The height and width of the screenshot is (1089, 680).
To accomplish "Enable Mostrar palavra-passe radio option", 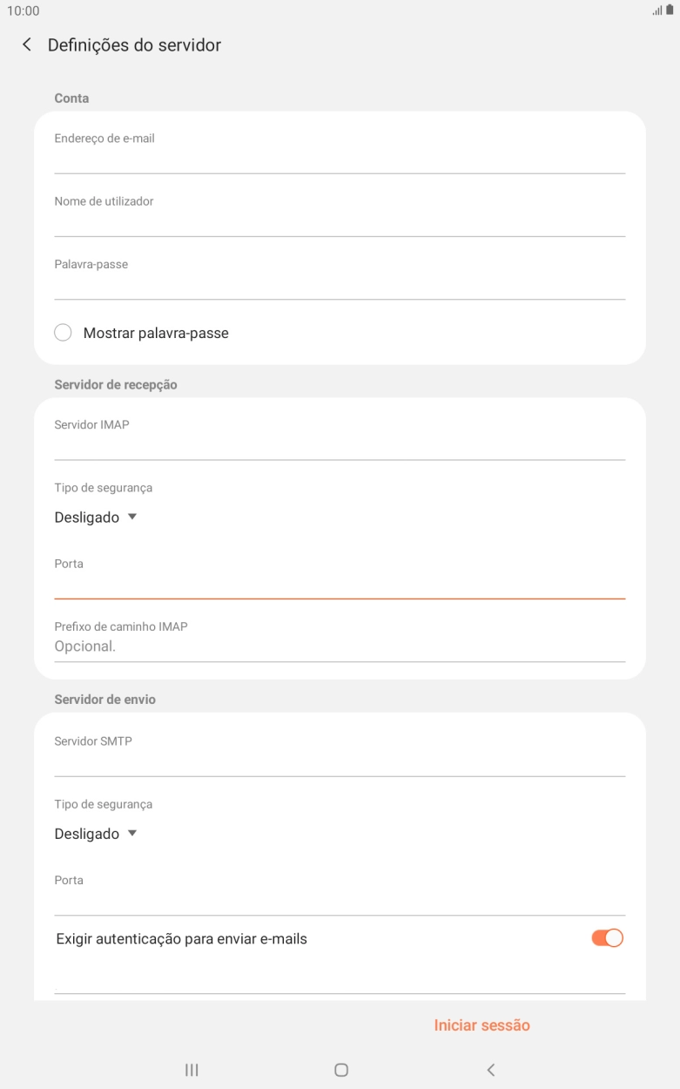I will [63, 333].
